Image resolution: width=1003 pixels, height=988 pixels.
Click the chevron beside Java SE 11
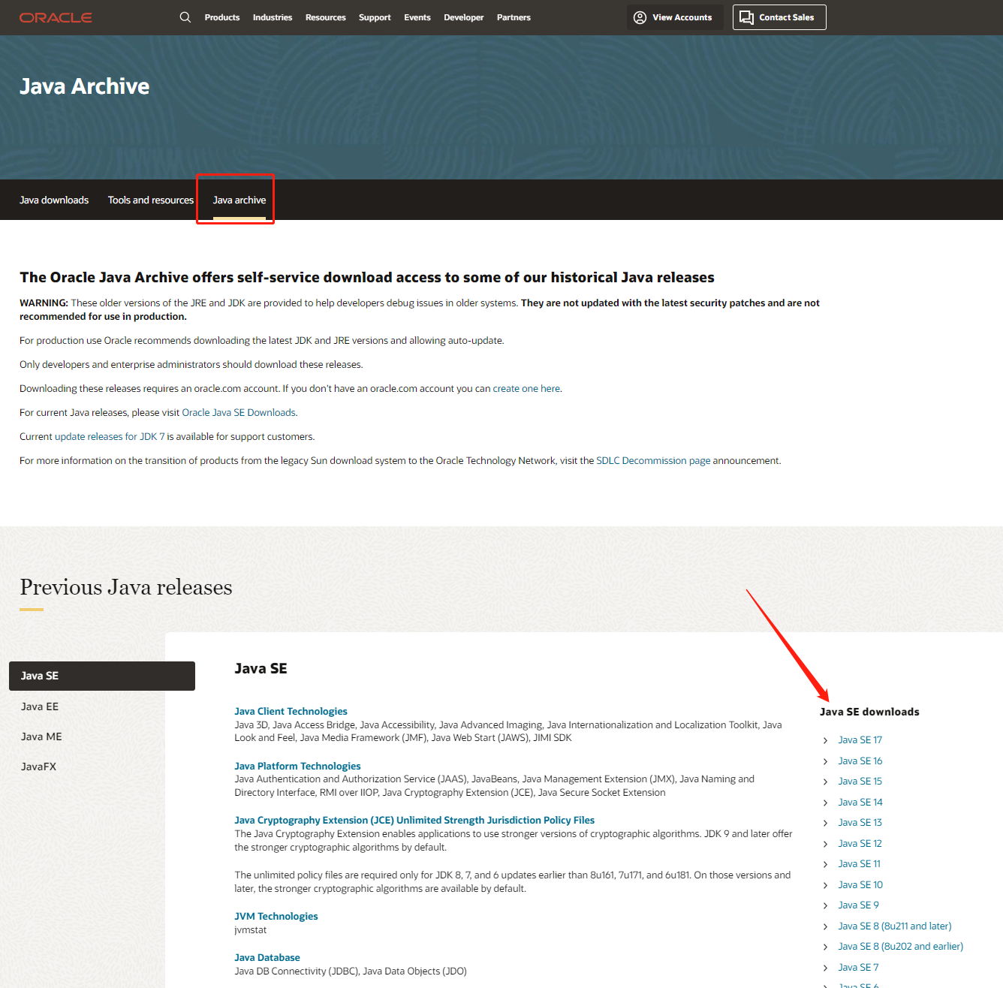(x=825, y=864)
